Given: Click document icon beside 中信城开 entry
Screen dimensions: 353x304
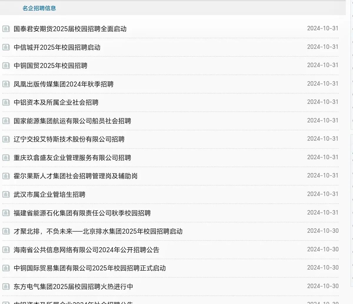Looking at the screenshot, I should pyautogui.click(x=6, y=47).
